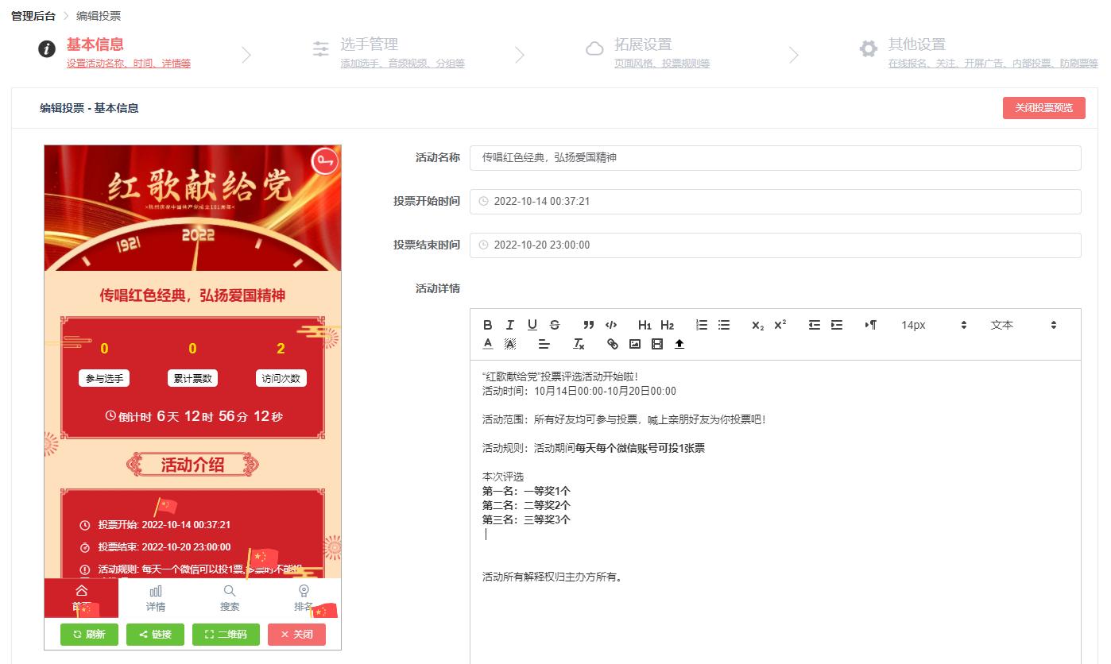Insert a video using the film icon
This screenshot has height=664, width=1111.
pyautogui.click(x=656, y=343)
